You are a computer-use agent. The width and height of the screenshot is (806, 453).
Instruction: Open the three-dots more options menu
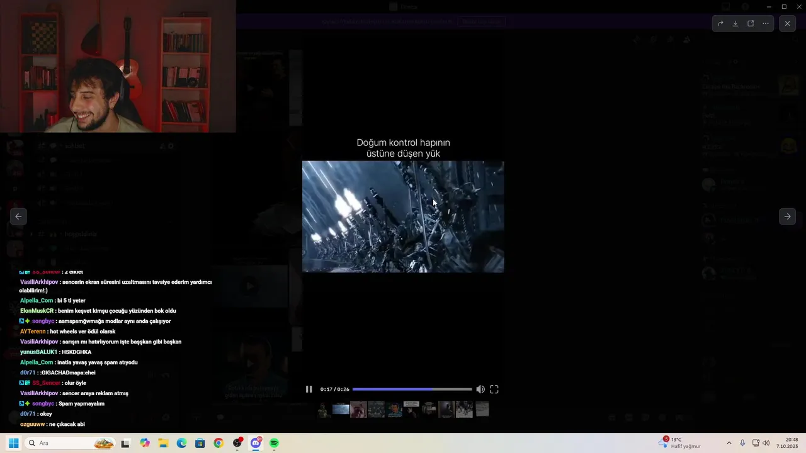click(766, 23)
